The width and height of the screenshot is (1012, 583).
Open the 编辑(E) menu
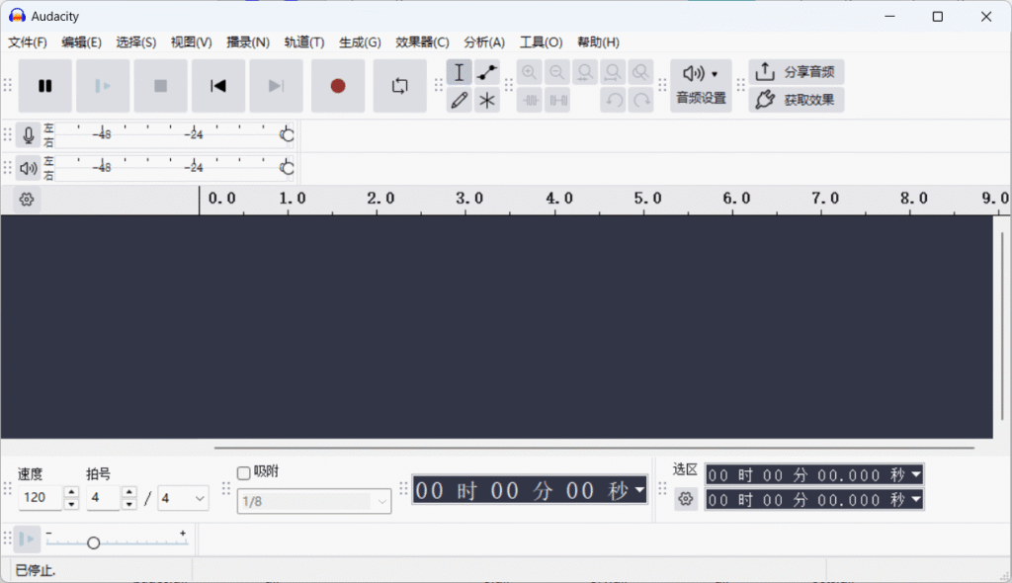[x=81, y=42]
